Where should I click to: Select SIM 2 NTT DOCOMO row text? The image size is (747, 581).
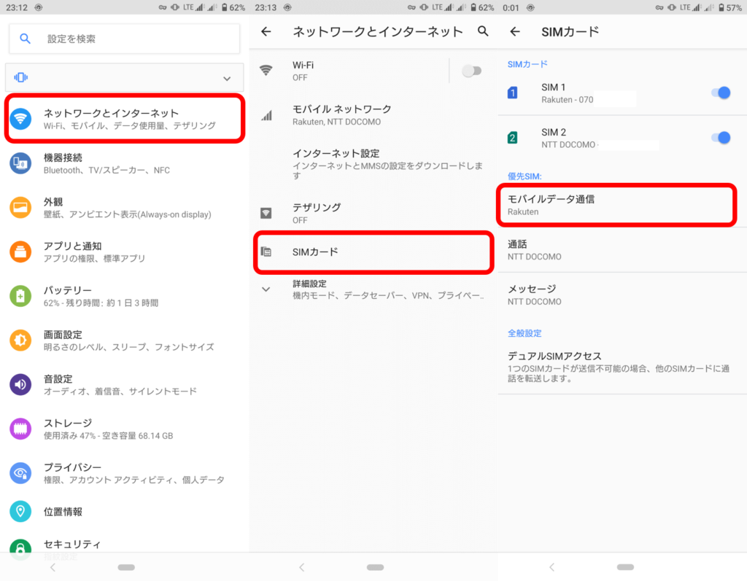(x=568, y=138)
